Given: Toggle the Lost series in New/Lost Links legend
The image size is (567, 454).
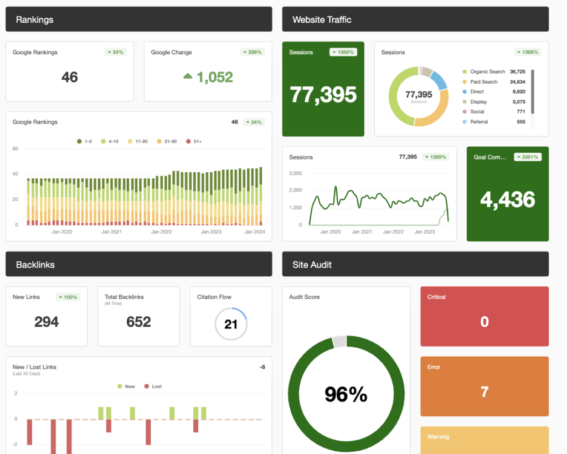Looking at the screenshot, I should pyautogui.click(x=152, y=386).
